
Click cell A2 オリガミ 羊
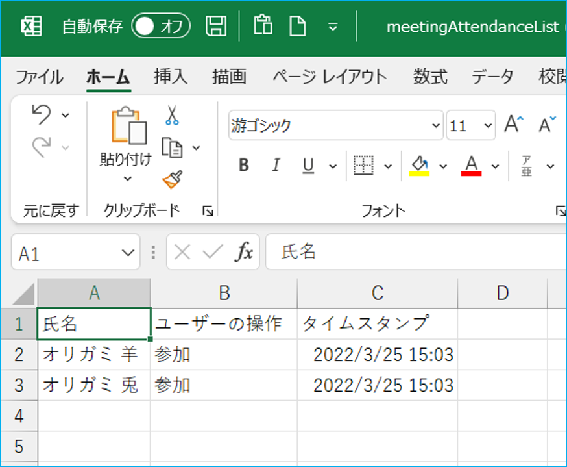94,355
